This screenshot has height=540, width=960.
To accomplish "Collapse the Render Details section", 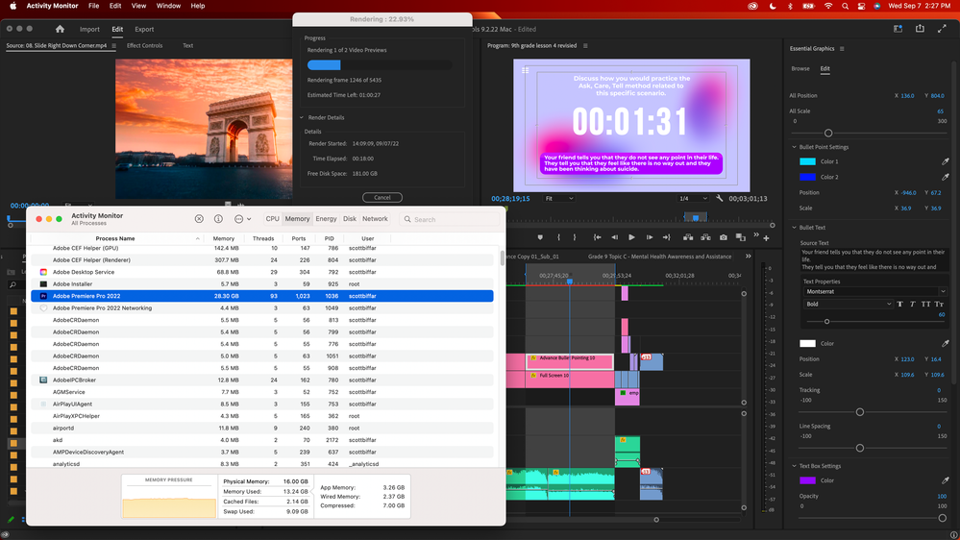I will pyautogui.click(x=302, y=117).
